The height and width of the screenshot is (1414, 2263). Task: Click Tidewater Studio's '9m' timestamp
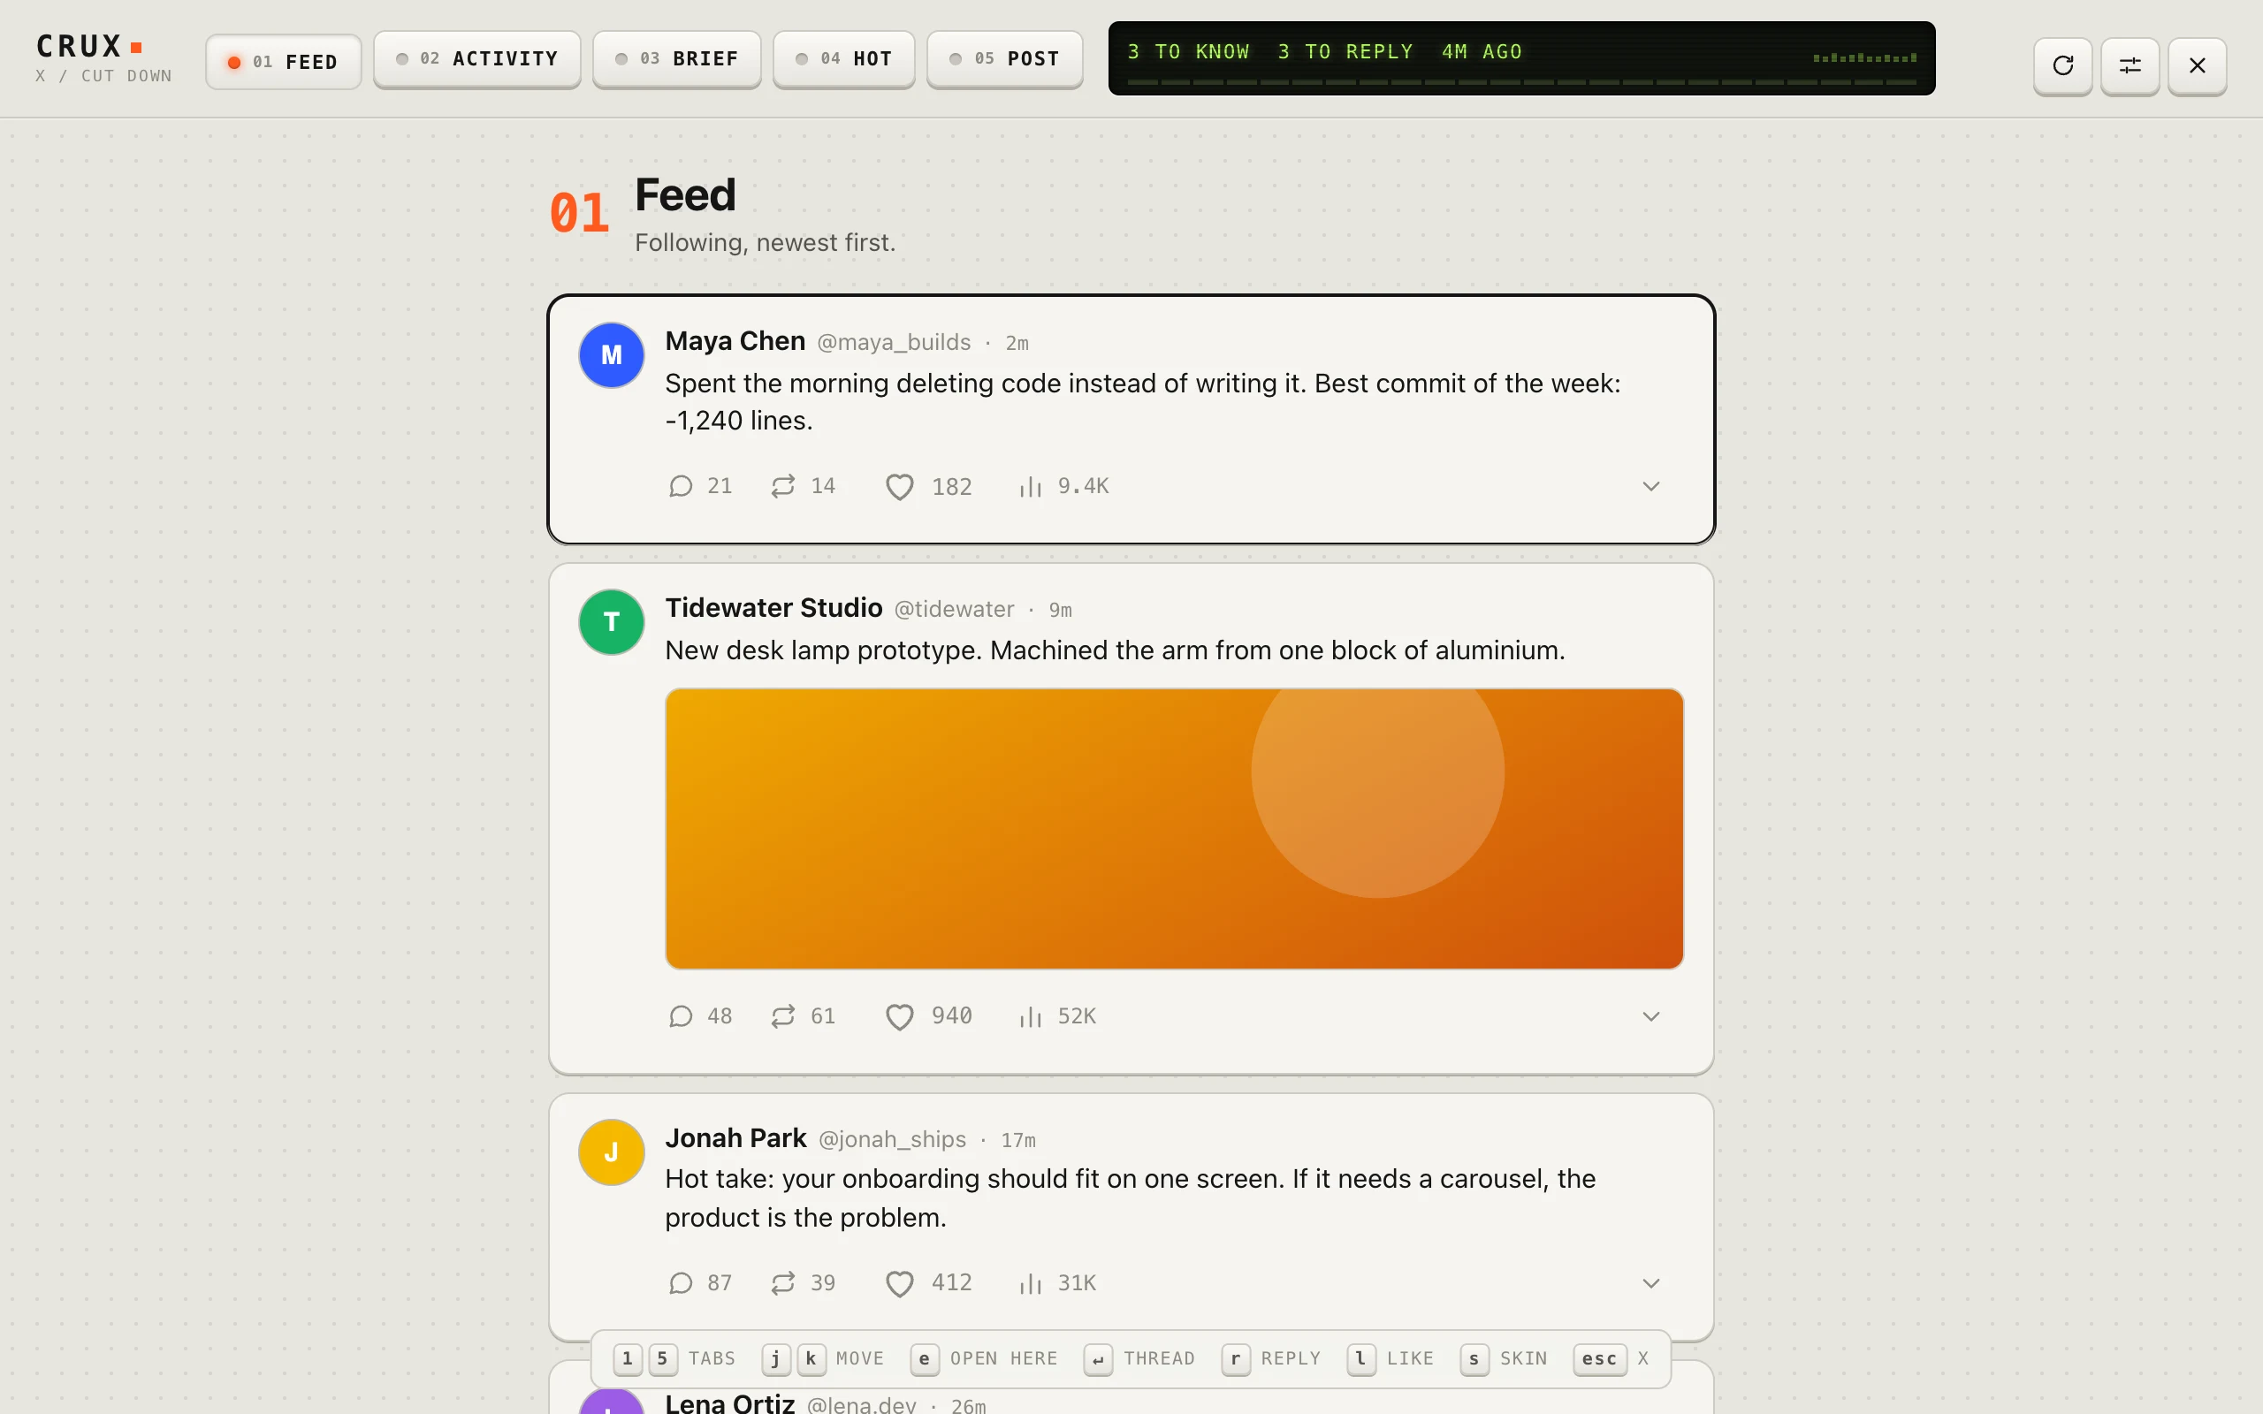coord(1060,610)
